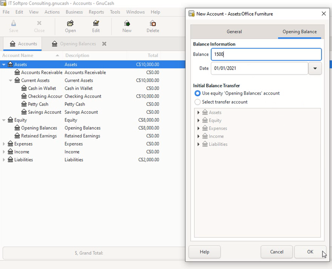The height and width of the screenshot is (269, 332).
Task: Close the Opening Balances tab with X icon
Action: (104, 44)
